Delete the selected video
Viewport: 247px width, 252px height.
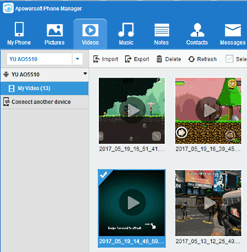point(169,59)
